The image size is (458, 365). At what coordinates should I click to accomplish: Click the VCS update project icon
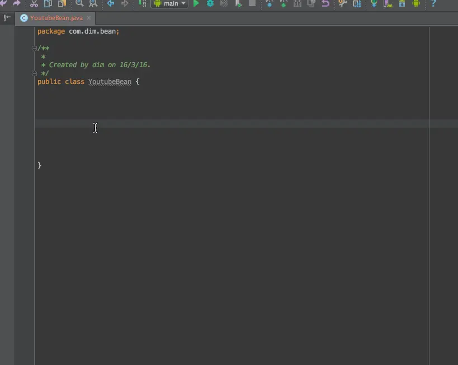tap(270, 3)
